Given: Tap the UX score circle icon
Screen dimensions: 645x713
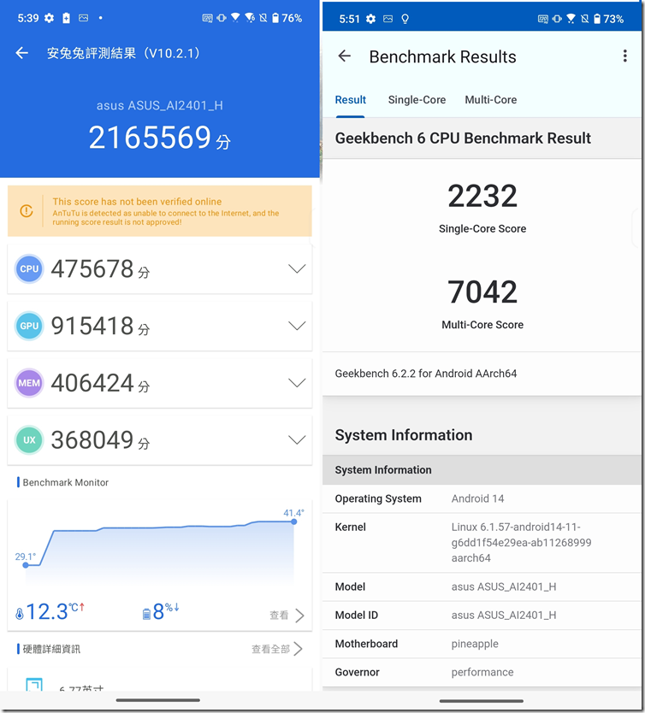Looking at the screenshot, I should (x=29, y=439).
